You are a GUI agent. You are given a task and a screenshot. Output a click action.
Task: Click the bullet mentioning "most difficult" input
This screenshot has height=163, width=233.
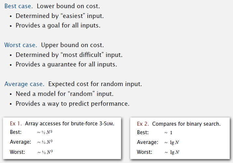click(x=69, y=55)
